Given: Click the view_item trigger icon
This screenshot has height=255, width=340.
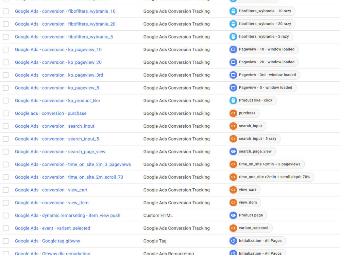Looking at the screenshot, I should [x=233, y=203].
